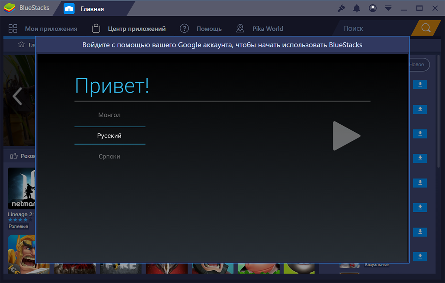Click the Lineage 2 star rating
The width and height of the screenshot is (445, 283).
pos(20,220)
